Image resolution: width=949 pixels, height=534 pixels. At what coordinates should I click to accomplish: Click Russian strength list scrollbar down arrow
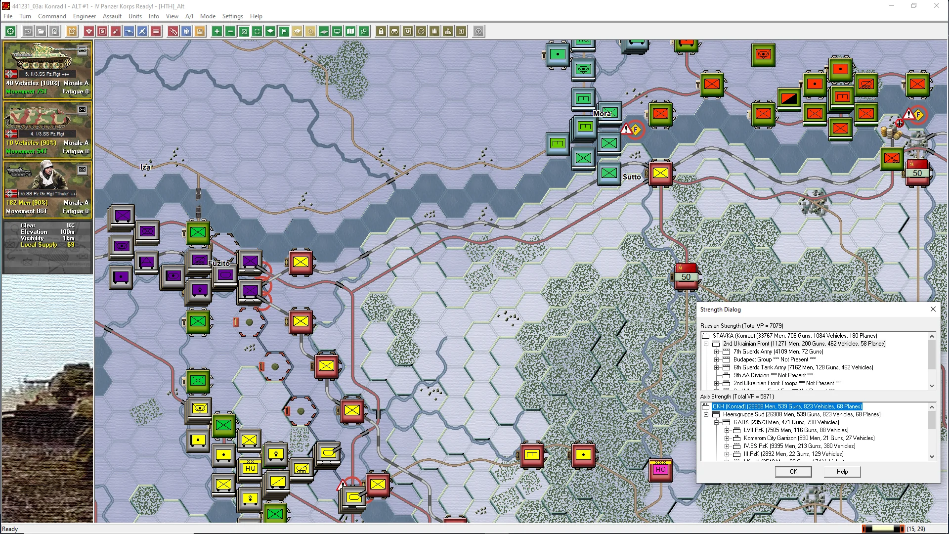[932, 386]
